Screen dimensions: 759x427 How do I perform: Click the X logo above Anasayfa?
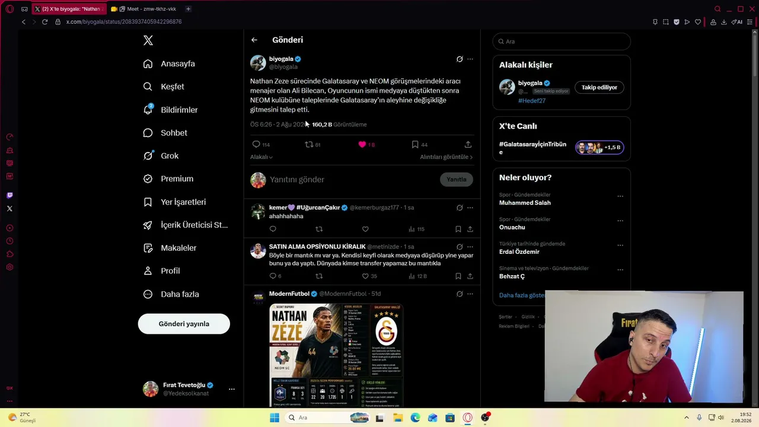pos(148,40)
